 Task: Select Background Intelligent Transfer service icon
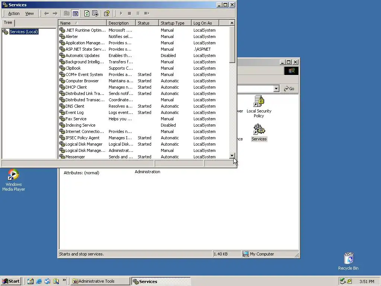[62, 61]
